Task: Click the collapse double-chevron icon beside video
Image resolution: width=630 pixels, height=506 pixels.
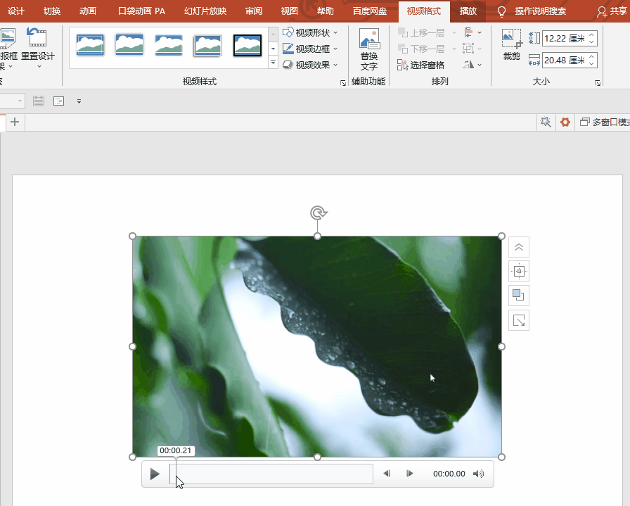Action: [x=519, y=247]
